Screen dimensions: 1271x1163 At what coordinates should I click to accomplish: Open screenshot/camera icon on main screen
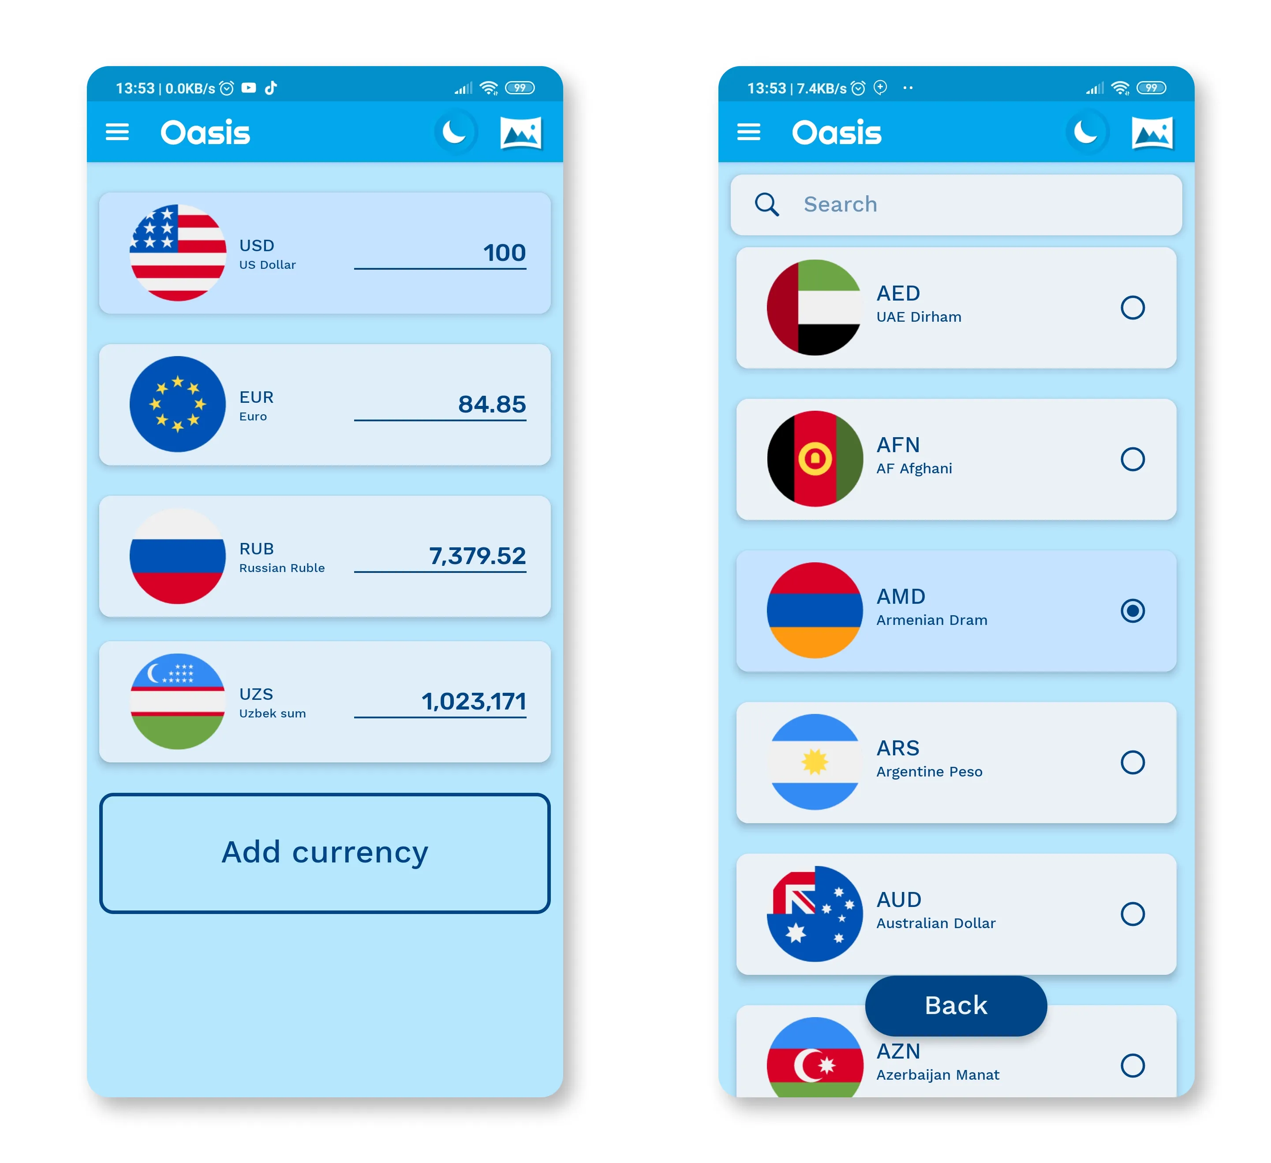(x=520, y=132)
